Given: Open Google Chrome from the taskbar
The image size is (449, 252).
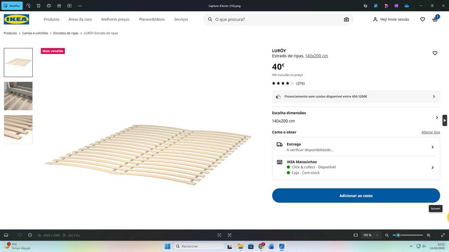Looking at the screenshot, I should point(261,246).
